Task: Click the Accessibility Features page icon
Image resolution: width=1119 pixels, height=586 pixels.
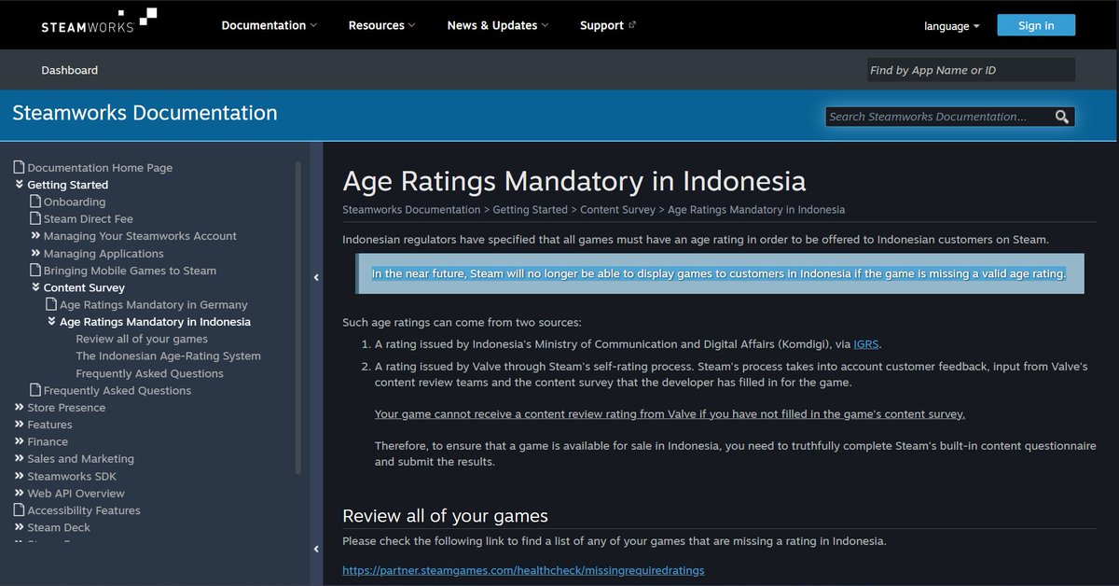Action: coord(19,510)
